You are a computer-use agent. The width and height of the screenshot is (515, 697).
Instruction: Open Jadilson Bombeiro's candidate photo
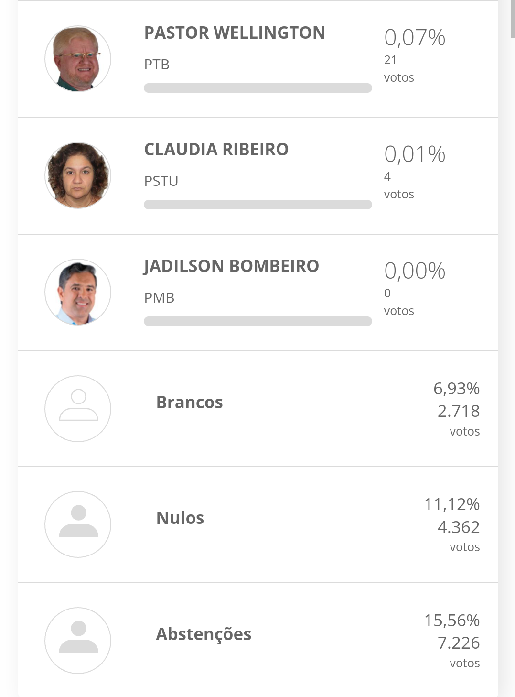(x=78, y=292)
